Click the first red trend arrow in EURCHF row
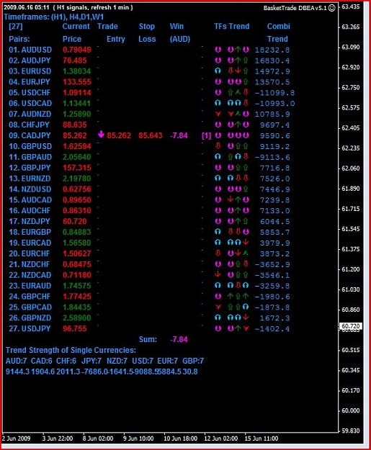371x450 pixels. [218, 253]
